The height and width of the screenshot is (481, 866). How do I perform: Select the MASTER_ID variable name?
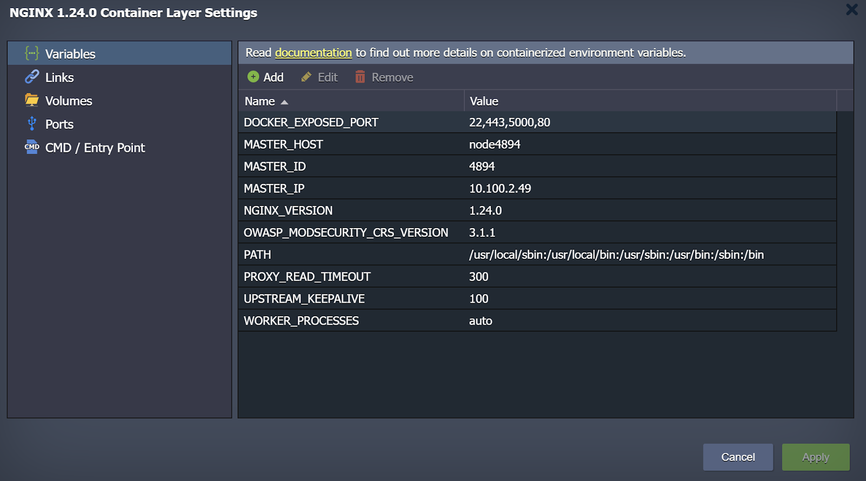coord(274,166)
